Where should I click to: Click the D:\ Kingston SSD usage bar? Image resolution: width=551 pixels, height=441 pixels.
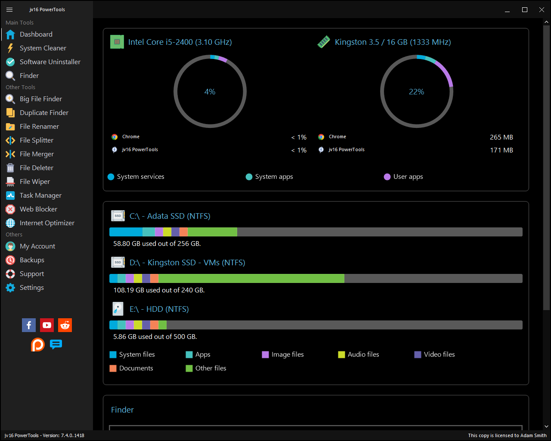(x=316, y=279)
